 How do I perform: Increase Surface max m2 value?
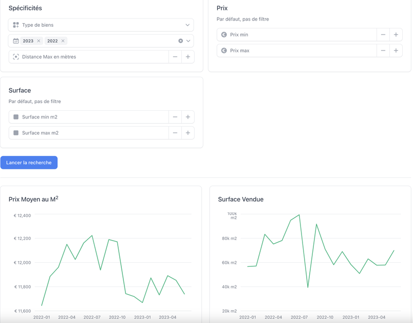click(x=188, y=133)
